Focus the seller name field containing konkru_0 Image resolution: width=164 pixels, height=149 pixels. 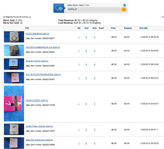point(94,9)
